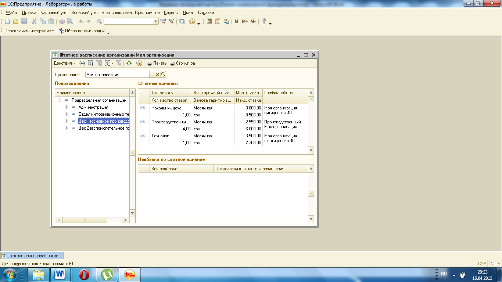Click the main toolbar printer icon
The height and width of the screenshot is (282, 502).
click(x=62, y=22)
